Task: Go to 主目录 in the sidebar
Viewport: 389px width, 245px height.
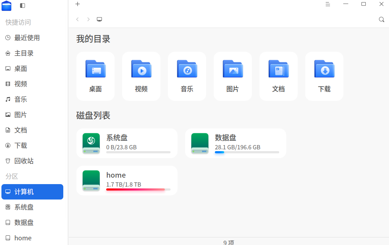Action: pos(32,53)
